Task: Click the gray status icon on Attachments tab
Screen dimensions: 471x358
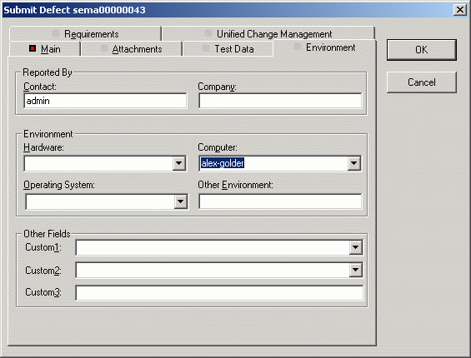Action: (104, 48)
